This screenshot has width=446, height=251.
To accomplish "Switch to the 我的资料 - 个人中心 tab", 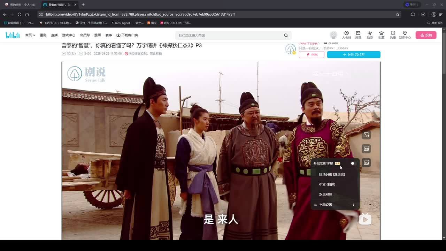I will pos(21,5).
